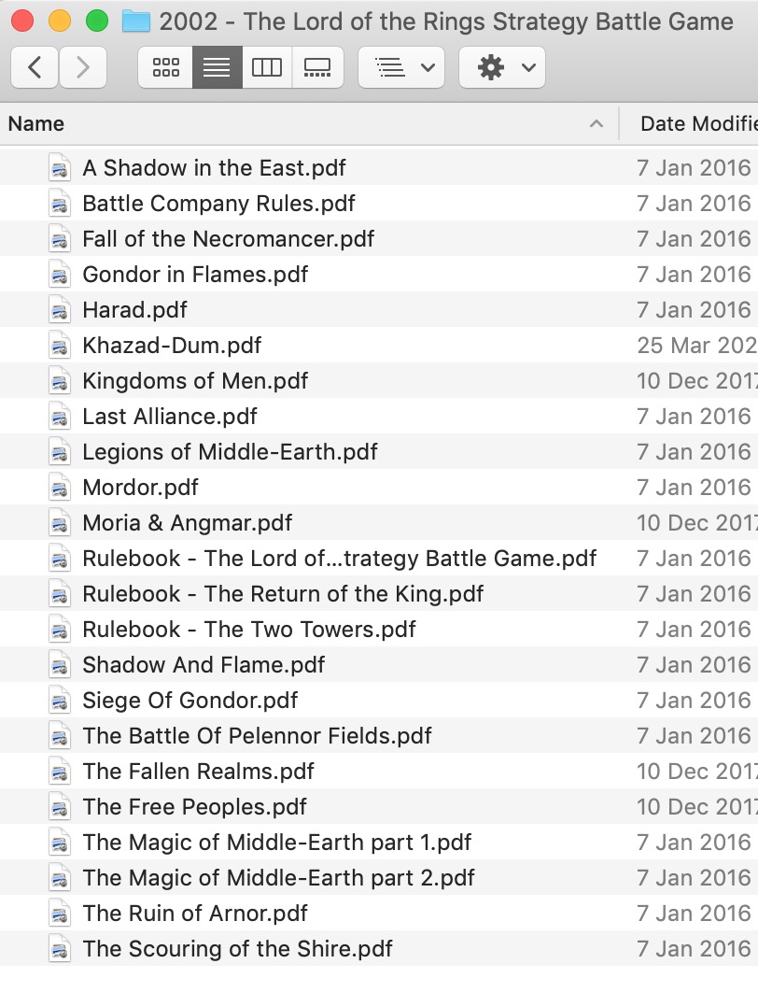This screenshot has height=992, width=758.
Task: Select Rulebook - The Two Towers.pdf
Action: 249,630
